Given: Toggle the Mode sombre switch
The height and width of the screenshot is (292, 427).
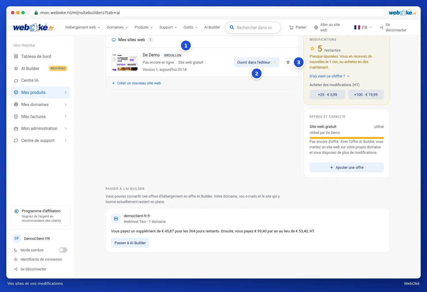Looking at the screenshot, I should 63,250.
